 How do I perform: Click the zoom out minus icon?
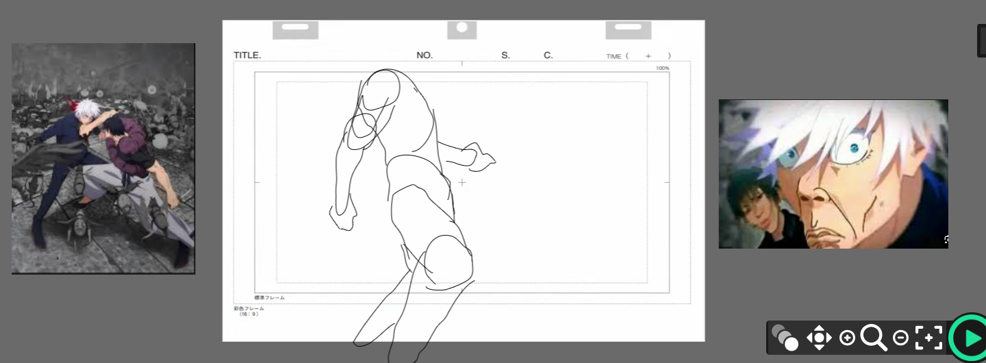[x=901, y=338]
